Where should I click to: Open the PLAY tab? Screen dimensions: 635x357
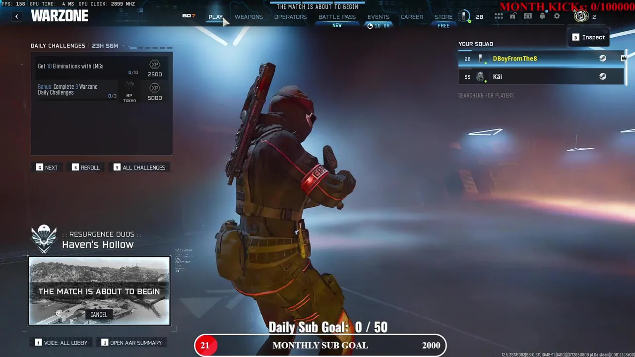click(x=215, y=17)
